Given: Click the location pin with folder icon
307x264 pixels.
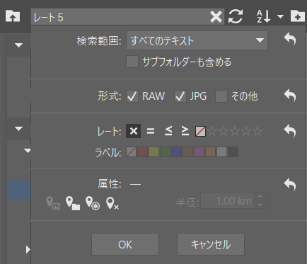Looking at the screenshot, I should tap(73, 203).
